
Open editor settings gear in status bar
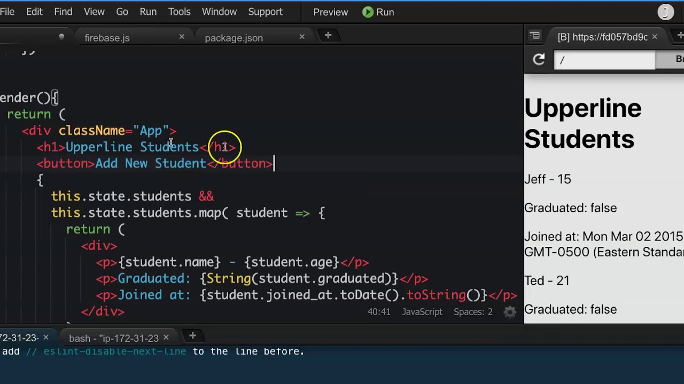coord(510,312)
